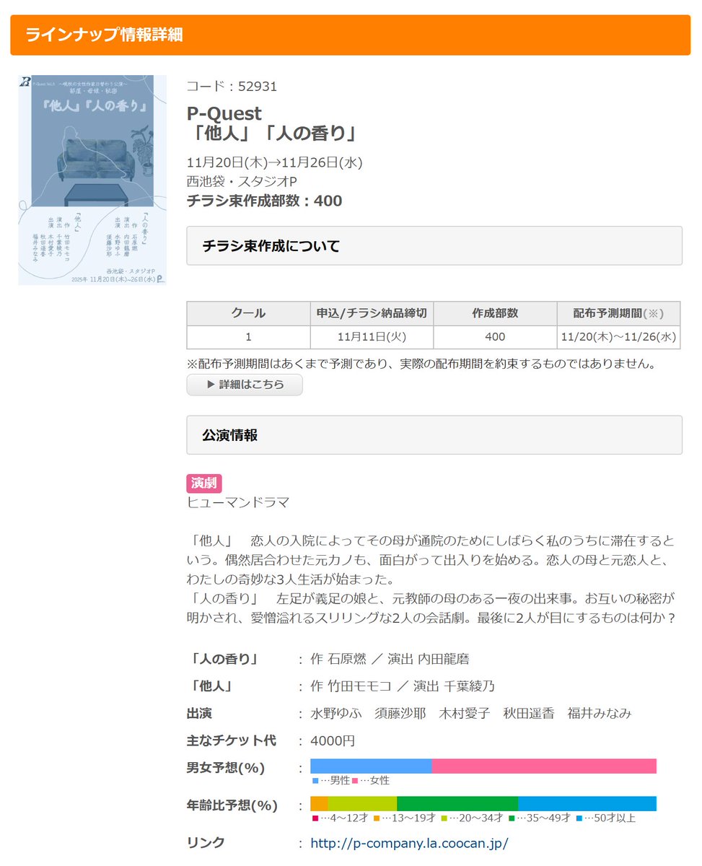Image resolution: width=702 pixels, height=866 pixels.
Task: Click the ticket price 4000円
Action: click(333, 741)
